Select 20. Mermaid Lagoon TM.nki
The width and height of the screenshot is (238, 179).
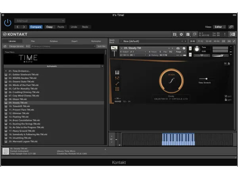pos(54,142)
